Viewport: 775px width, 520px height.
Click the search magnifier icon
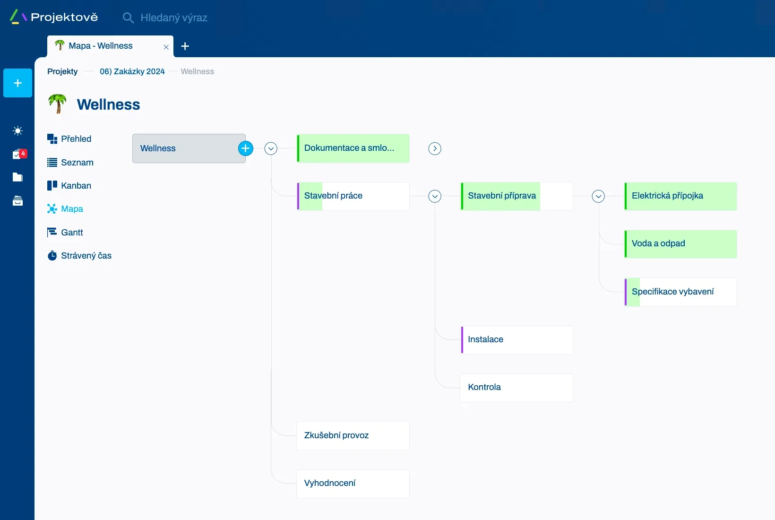(x=128, y=18)
